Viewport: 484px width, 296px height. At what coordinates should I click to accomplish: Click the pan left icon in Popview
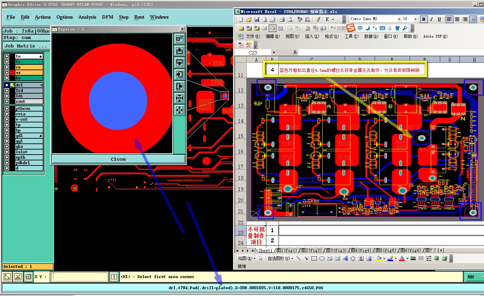[179, 74]
